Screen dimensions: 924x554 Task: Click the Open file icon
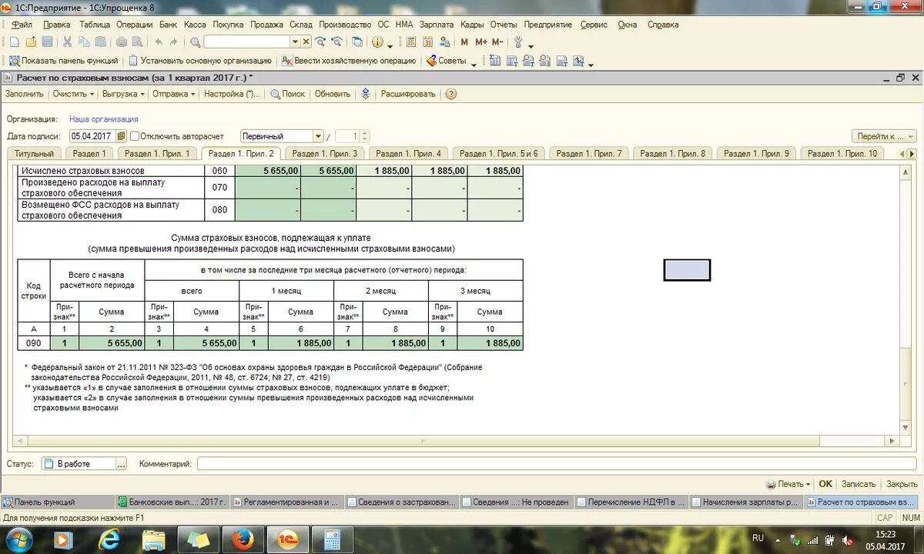[x=31, y=42]
